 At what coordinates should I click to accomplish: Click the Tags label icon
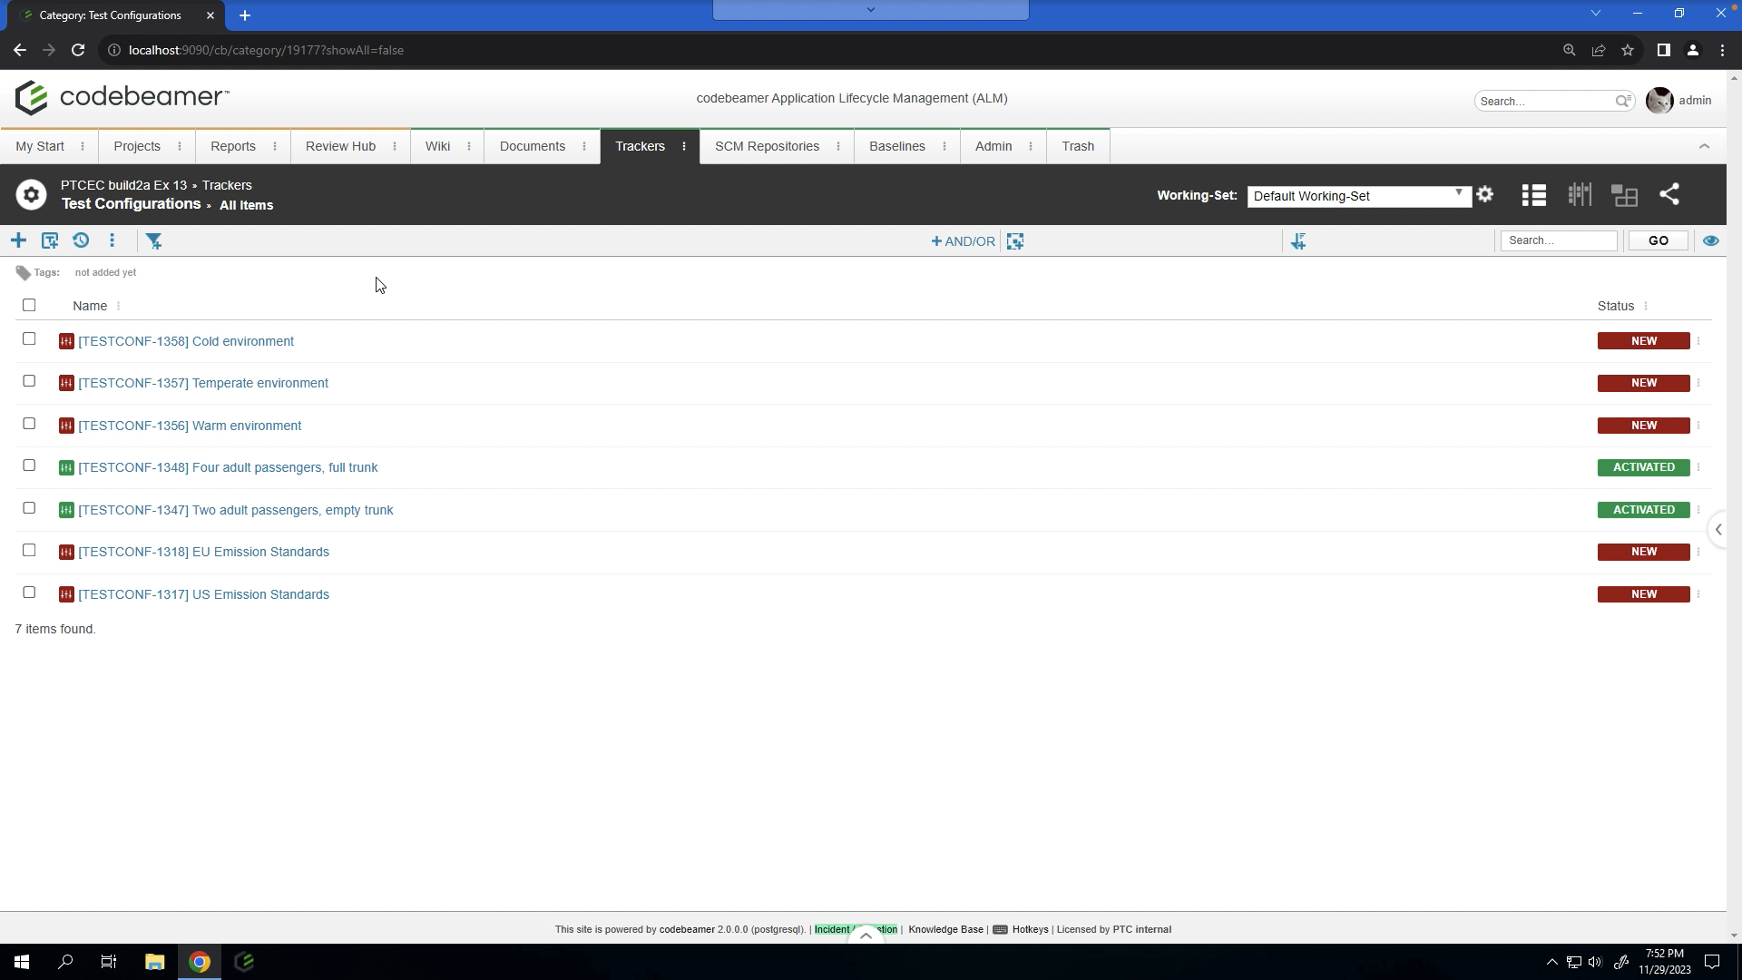(24, 272)
